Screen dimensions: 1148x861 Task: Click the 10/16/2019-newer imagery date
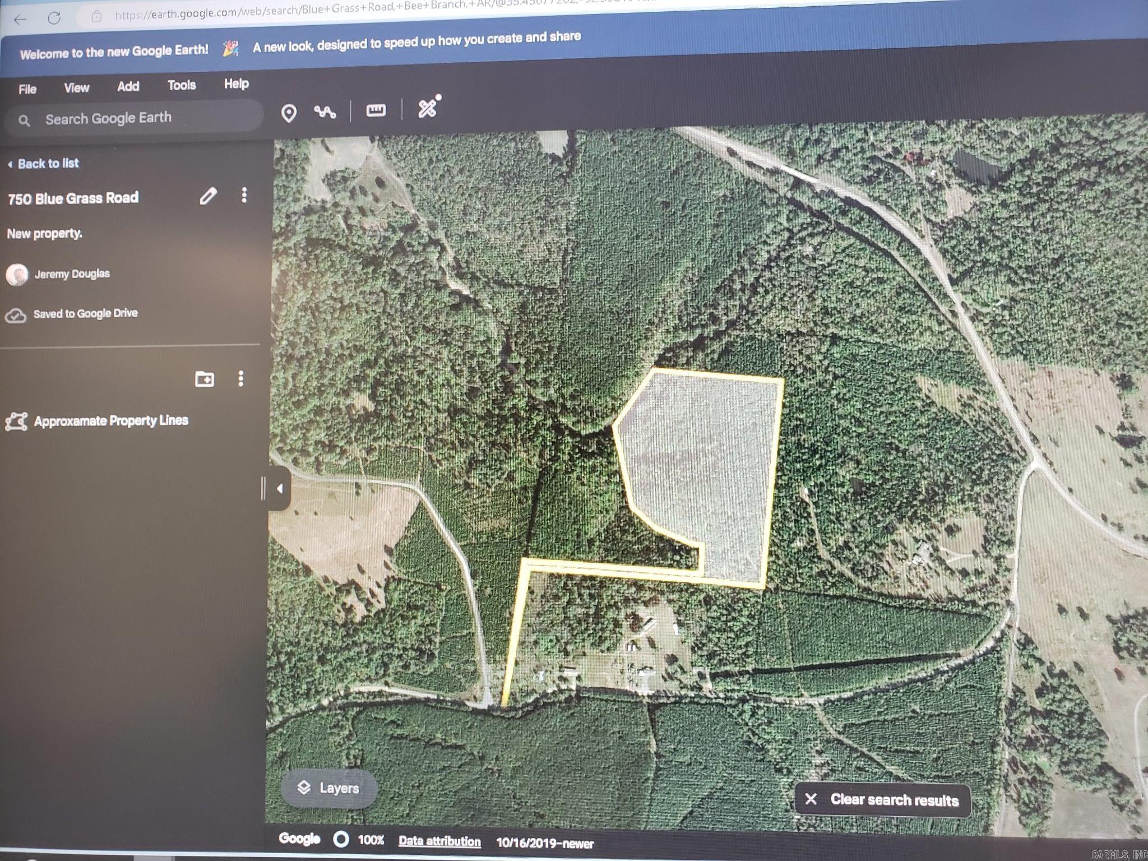pyautogui.click(x=545, y=843)
